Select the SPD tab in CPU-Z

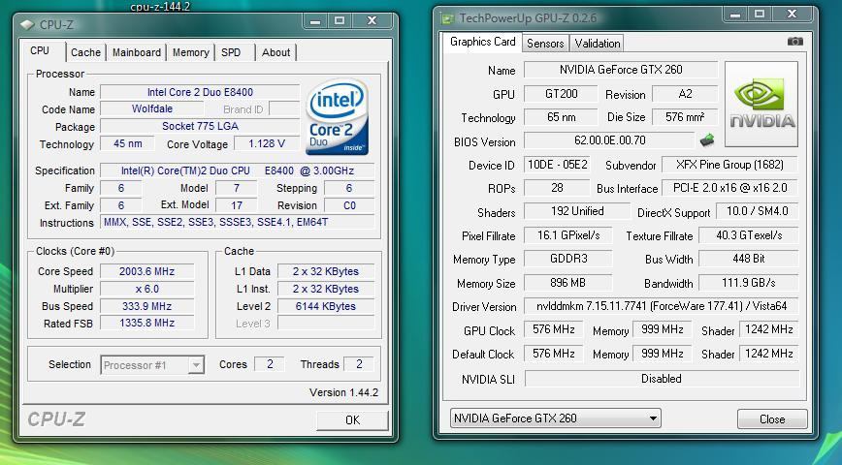(x=231, y=52)
